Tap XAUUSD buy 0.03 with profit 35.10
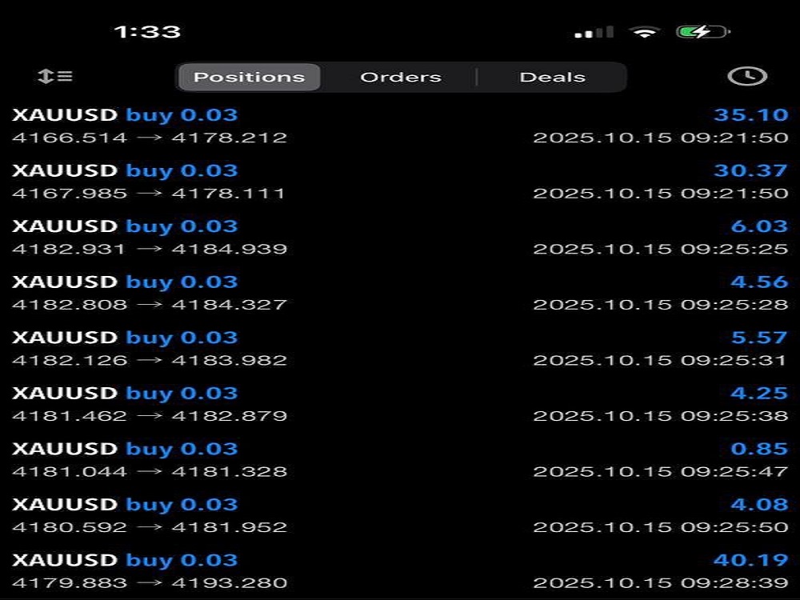Viewport: 800px width, 600px height. pyautogui.click(x=125, y=115)
